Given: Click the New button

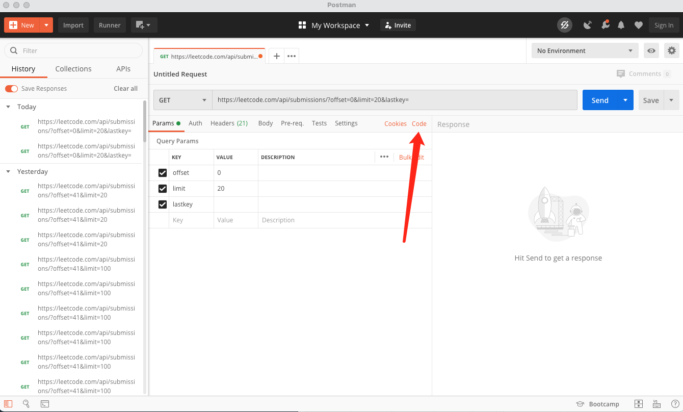Looking at the screenshot, I should [22, 25].
